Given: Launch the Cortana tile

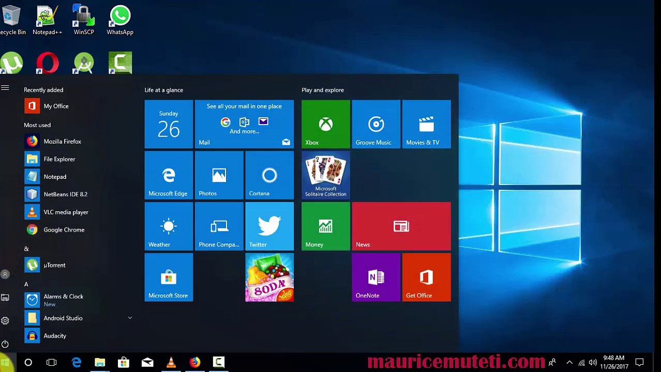Looking at the screenshot, I should click(x=269, y=175).
